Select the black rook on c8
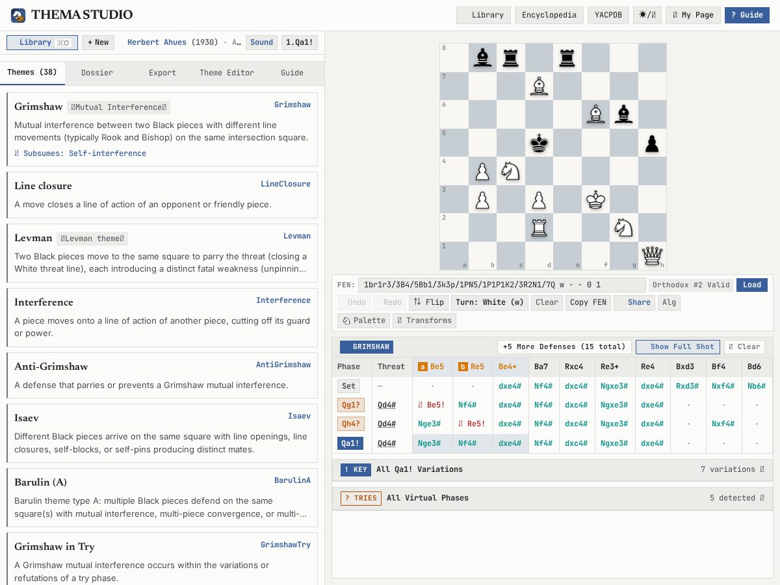Image resolution: width=780 pixels, height=585 pixels. pos(510,57)
